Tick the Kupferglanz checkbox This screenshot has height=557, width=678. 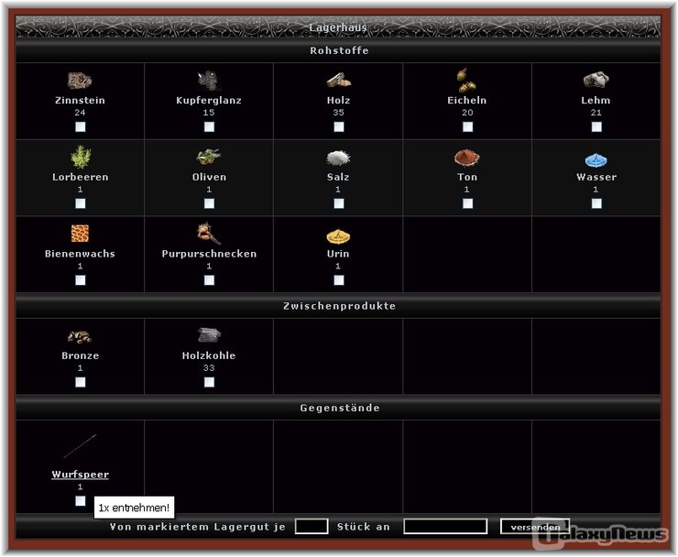coord(209,126)
